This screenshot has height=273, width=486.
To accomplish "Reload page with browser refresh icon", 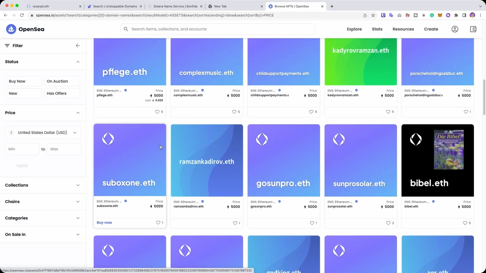I will tap(22, 15).
